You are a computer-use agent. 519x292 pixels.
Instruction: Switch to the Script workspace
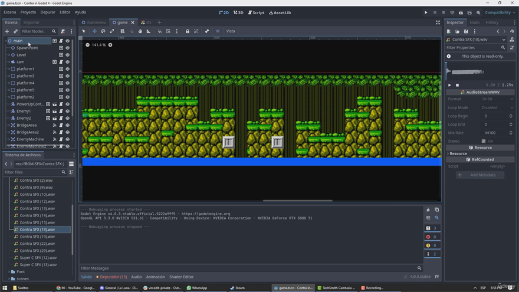click(x=256, y=12)
